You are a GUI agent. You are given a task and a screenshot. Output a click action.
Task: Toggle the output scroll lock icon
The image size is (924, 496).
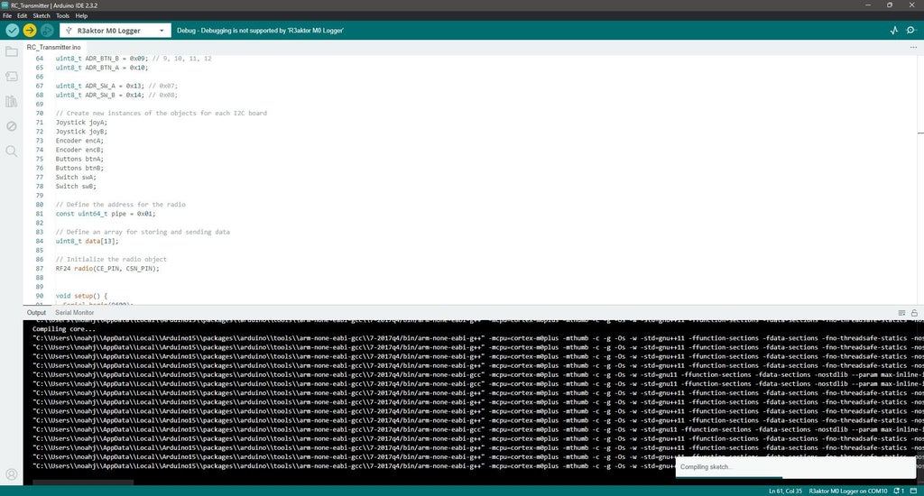coord(914,313)
